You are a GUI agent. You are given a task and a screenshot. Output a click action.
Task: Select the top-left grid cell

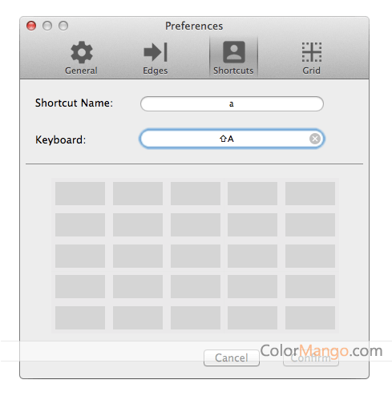pyautogui.click(x=80, y=193)
